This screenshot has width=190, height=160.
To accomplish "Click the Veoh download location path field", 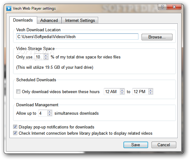I will click(x=77, y=37).
